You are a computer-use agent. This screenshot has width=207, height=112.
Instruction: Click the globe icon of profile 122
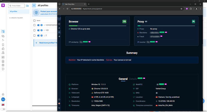coord(41,30)
